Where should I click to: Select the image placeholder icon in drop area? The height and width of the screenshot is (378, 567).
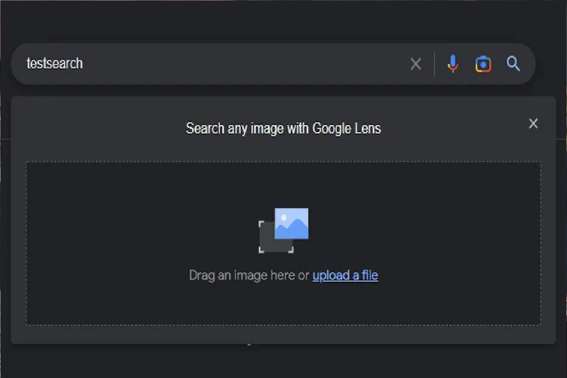point(283,230)
